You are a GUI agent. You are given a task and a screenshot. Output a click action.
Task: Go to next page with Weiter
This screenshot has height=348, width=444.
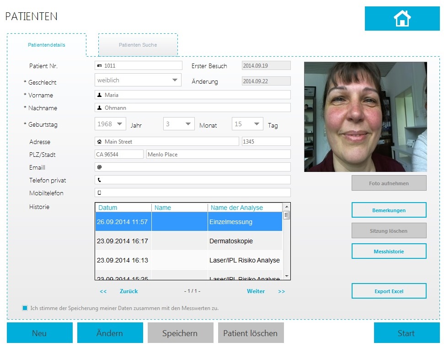click(x=256, y=291)
